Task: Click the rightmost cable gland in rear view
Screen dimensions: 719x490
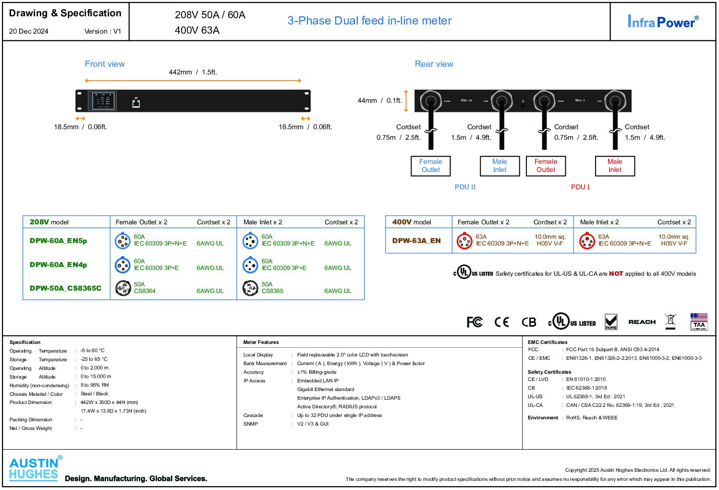Action: (x=615, y=101)
